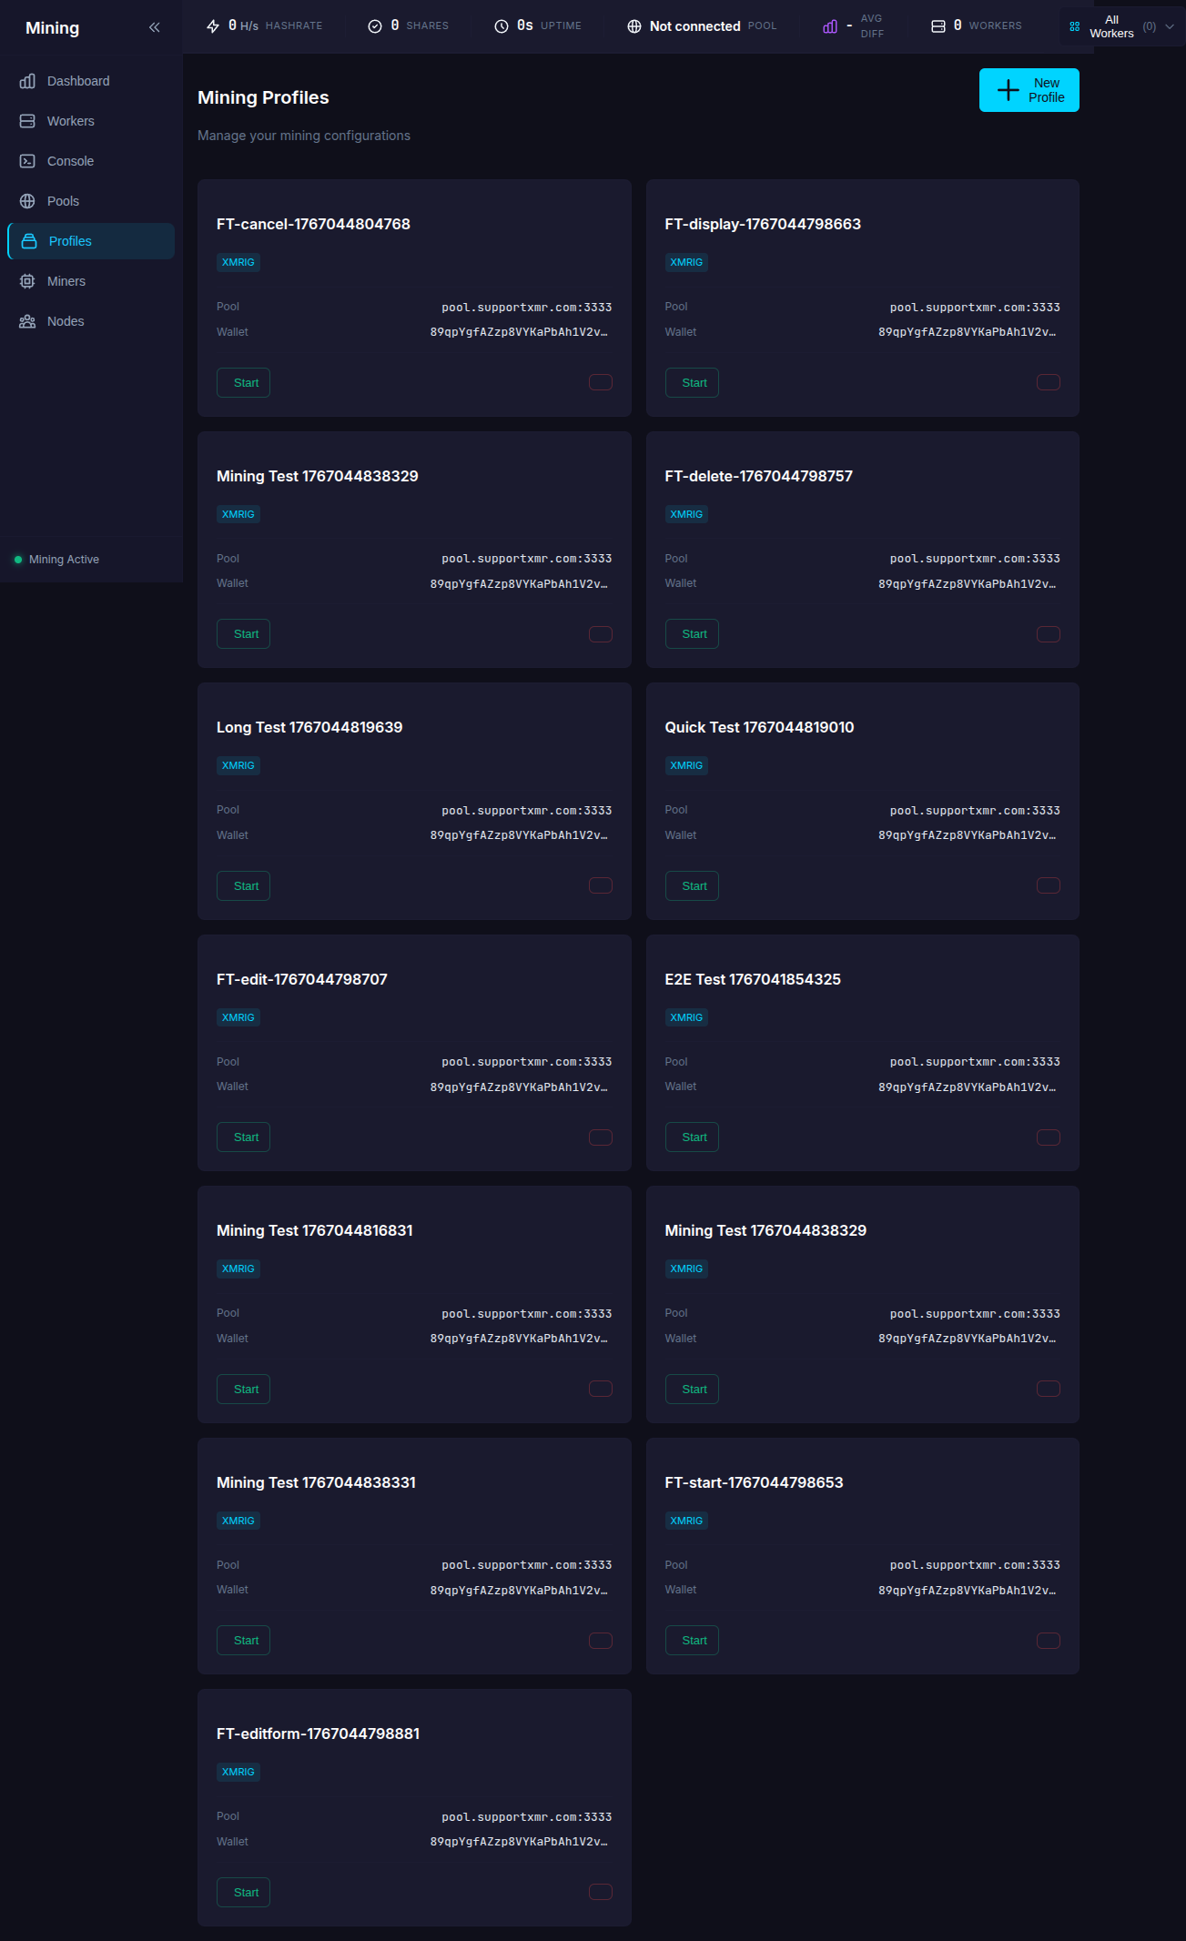Click the Miners chip icon in sidebar

27,281
